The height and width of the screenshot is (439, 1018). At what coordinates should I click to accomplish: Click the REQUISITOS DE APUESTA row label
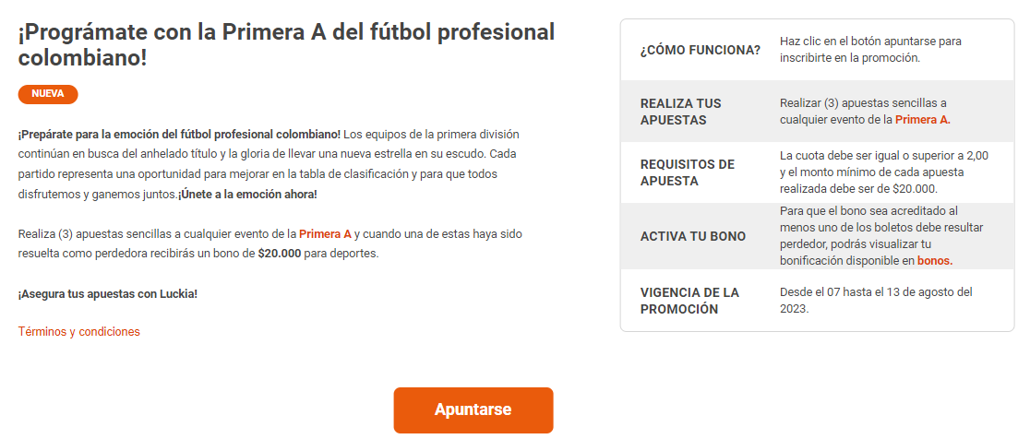pos(688,172)
